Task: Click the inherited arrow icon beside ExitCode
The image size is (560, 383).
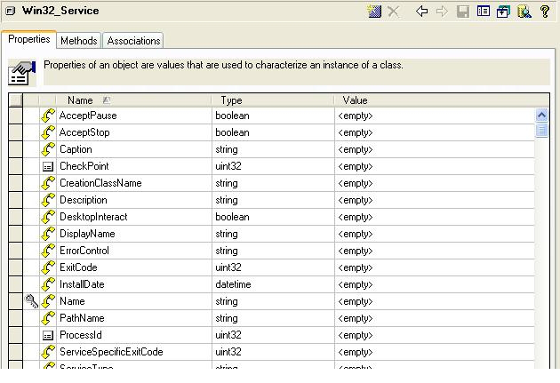Action: point(48,267)
